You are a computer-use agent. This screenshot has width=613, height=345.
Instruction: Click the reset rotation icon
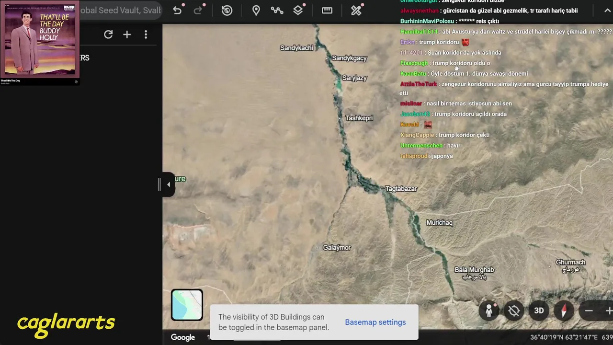(514, 311)
